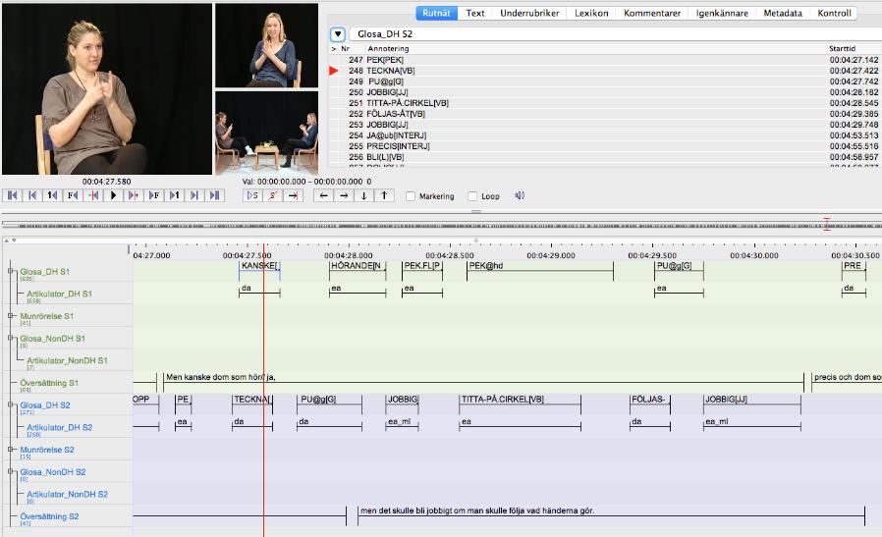The image size is (882, 537).
Task: Select the Översättning S1 tier label
Action: [x=49, y=383]
